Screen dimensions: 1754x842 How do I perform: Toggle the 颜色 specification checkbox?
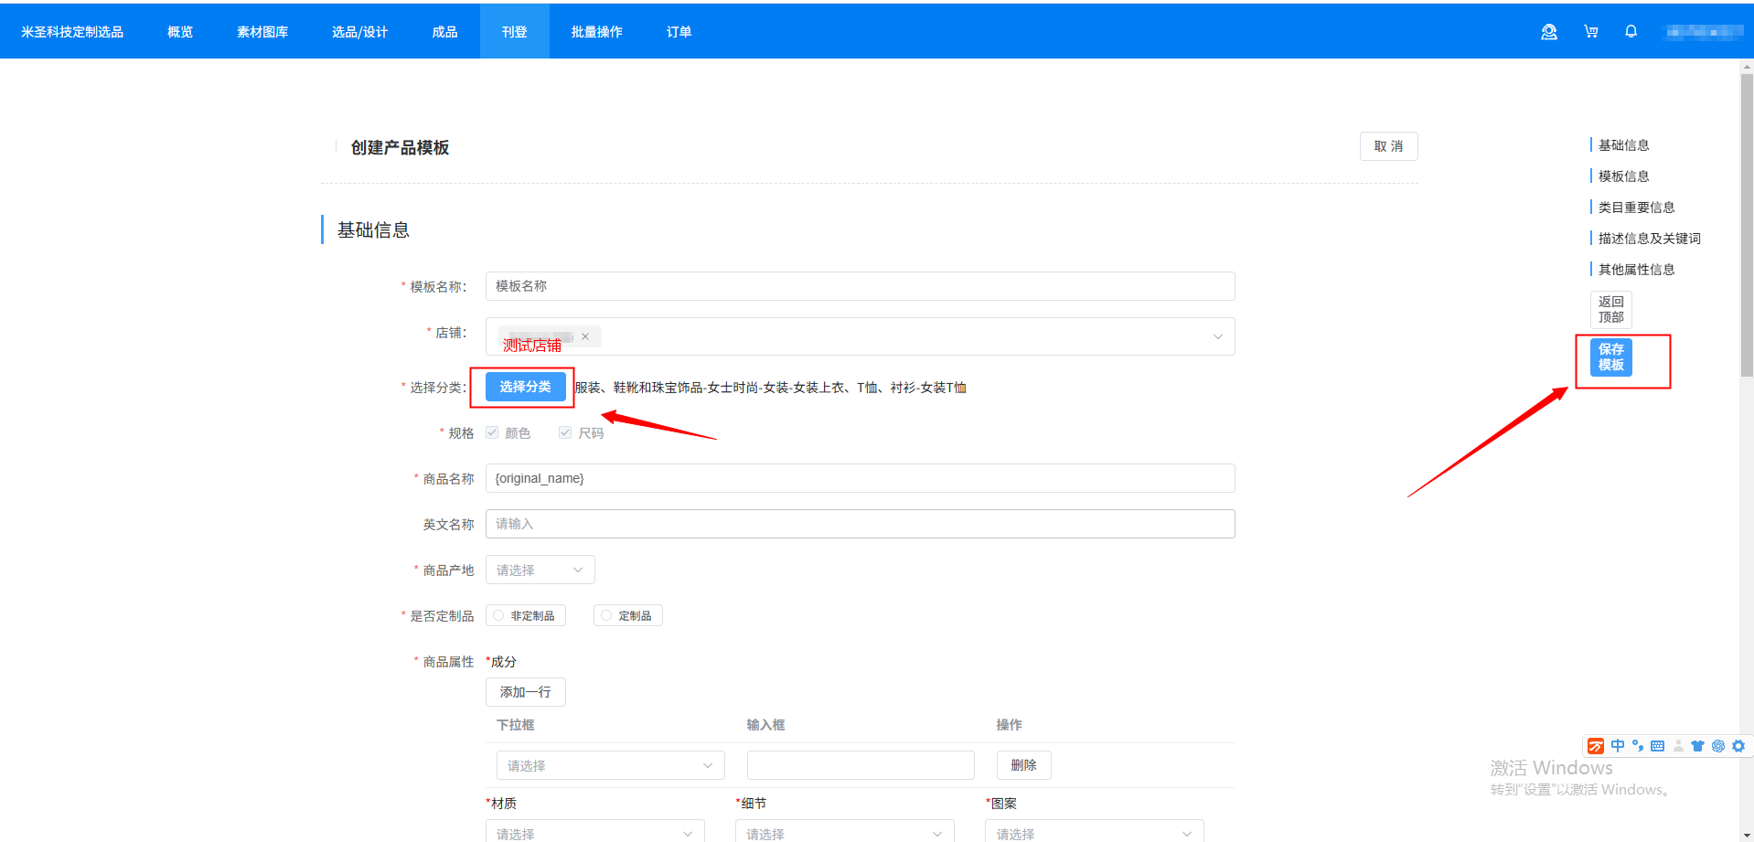493,432
